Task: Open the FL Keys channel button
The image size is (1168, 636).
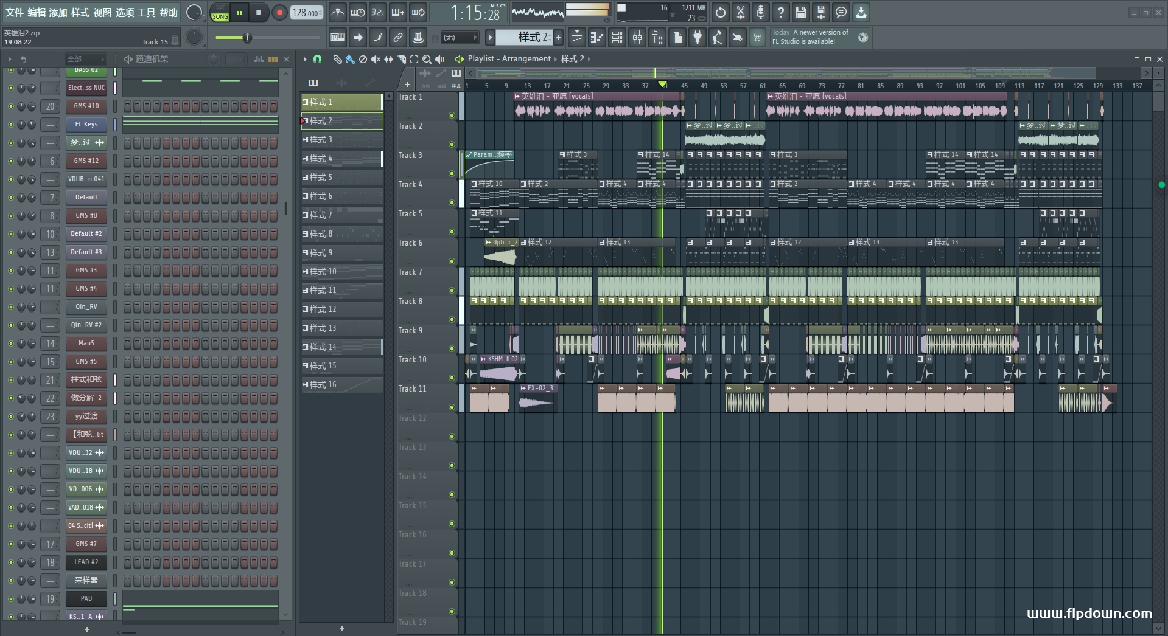Action: click(x=86, y=125)
